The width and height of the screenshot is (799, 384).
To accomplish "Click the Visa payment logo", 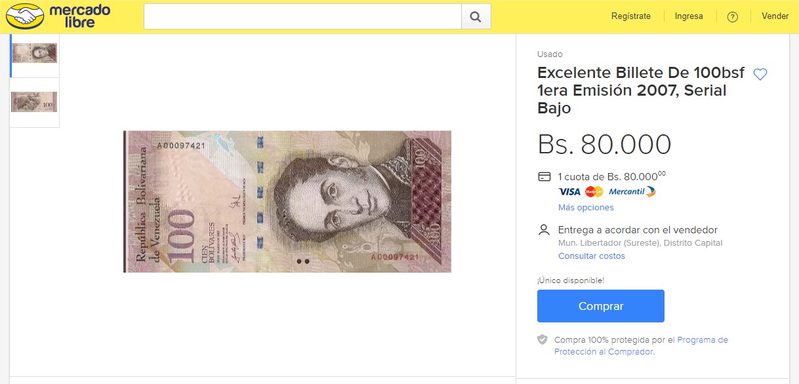I will [569, 191].
